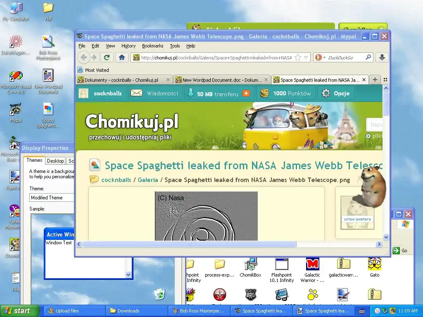Open Recycle Bin on the desktop
Viewport: 423px width, 317px height.
[x=160, y=294]
